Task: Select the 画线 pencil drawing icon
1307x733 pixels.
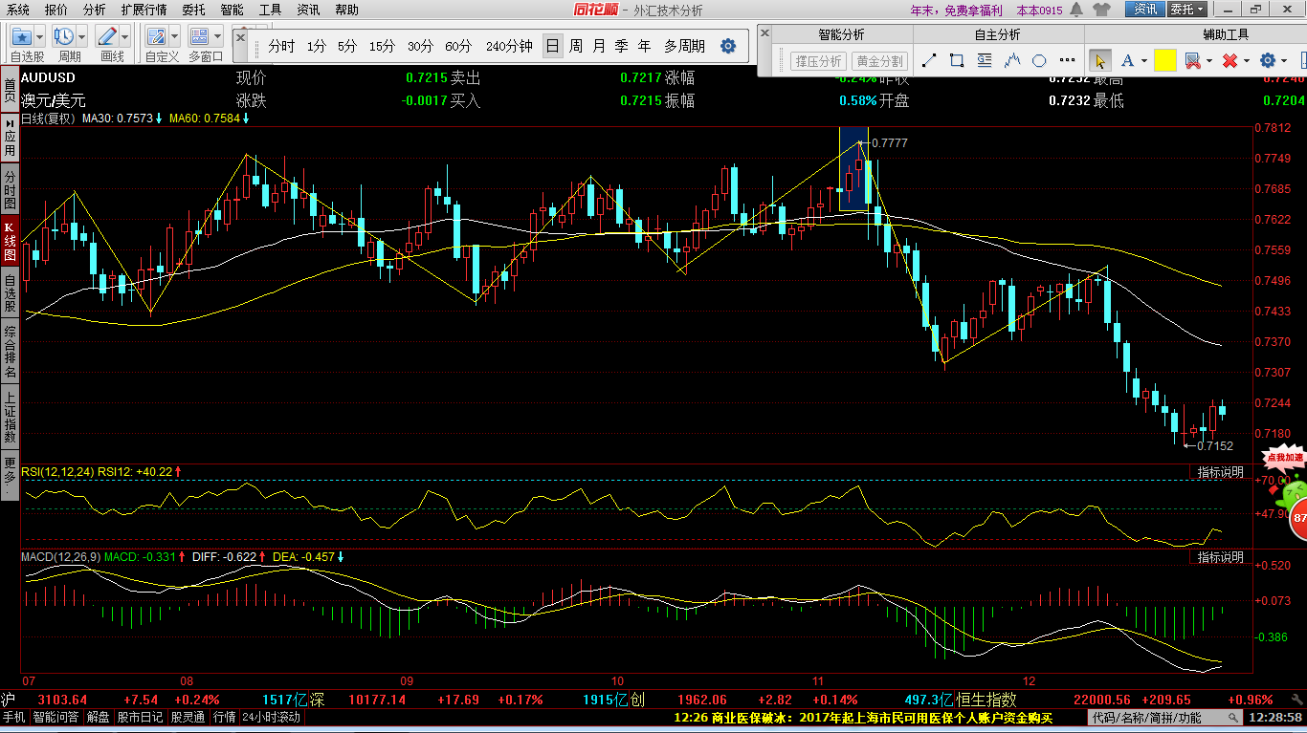Action: pyautogui.click(x=107, y=36)
